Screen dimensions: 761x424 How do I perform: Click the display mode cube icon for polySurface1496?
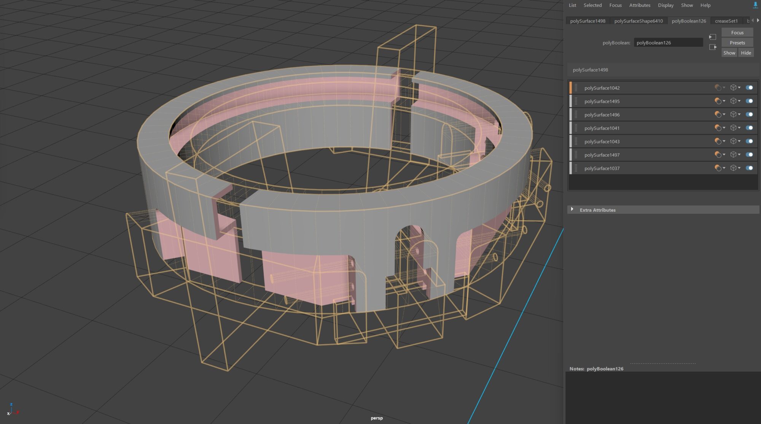click(733, 114)
